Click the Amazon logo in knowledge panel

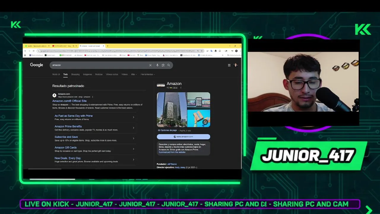pos(161,85)
